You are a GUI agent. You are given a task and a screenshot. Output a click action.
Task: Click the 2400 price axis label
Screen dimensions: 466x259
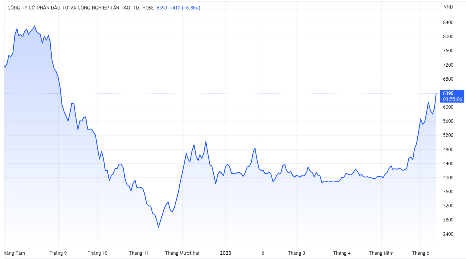click(448, 234)
